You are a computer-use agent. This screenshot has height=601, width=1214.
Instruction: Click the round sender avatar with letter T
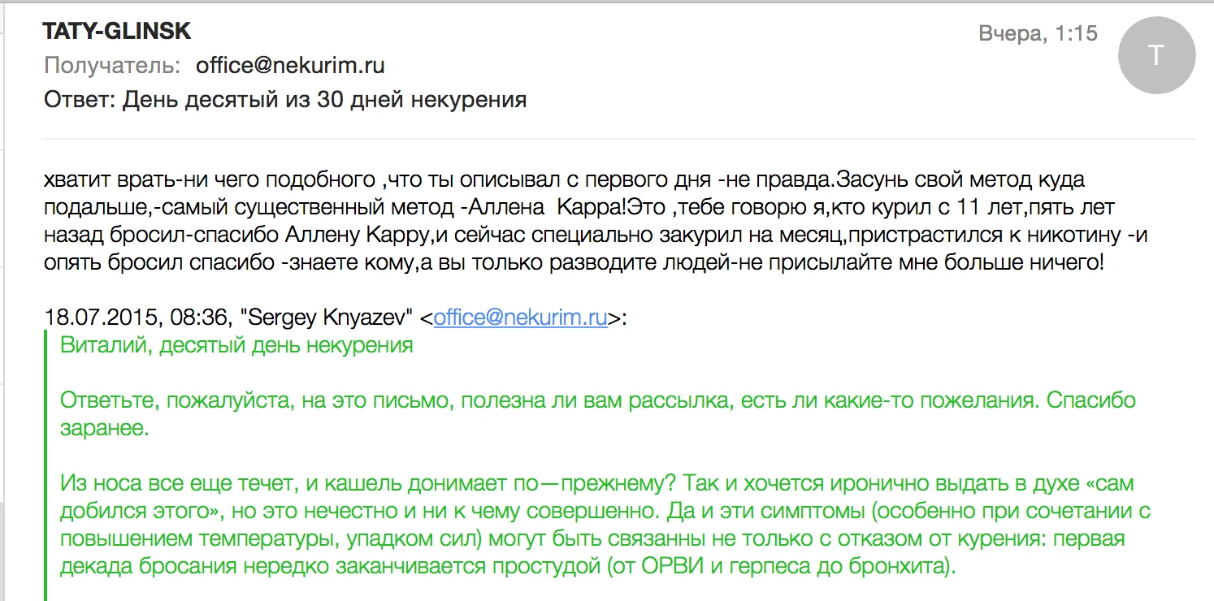click(1157, 55)
